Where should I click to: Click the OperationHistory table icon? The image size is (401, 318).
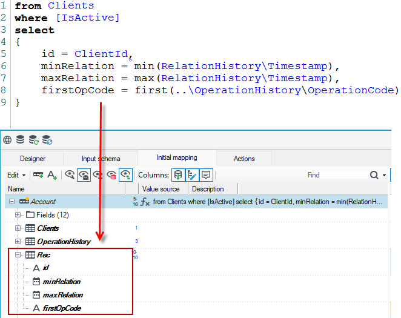coord(30,241)
